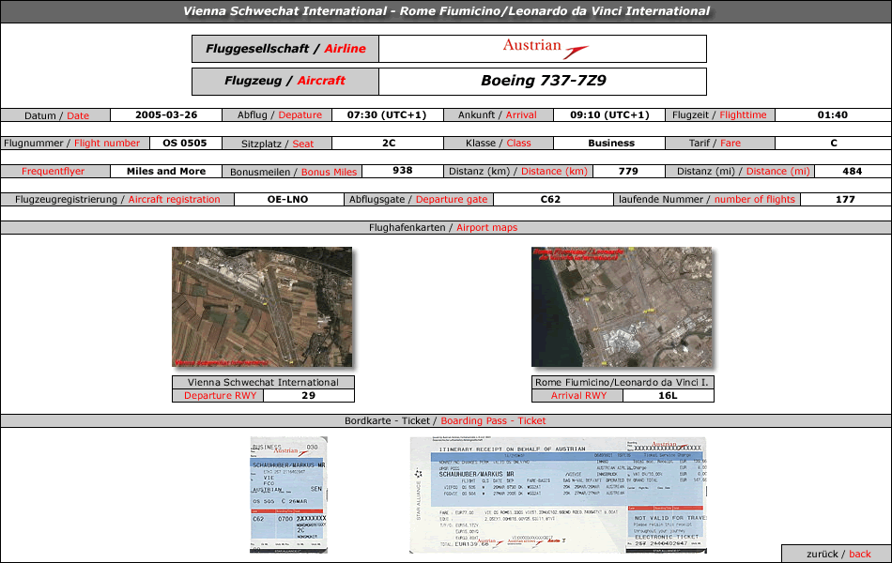892x563 pixels.
Task: Select the Boeing 737-7Z9 aircraft text
Action: click(544, 81)
